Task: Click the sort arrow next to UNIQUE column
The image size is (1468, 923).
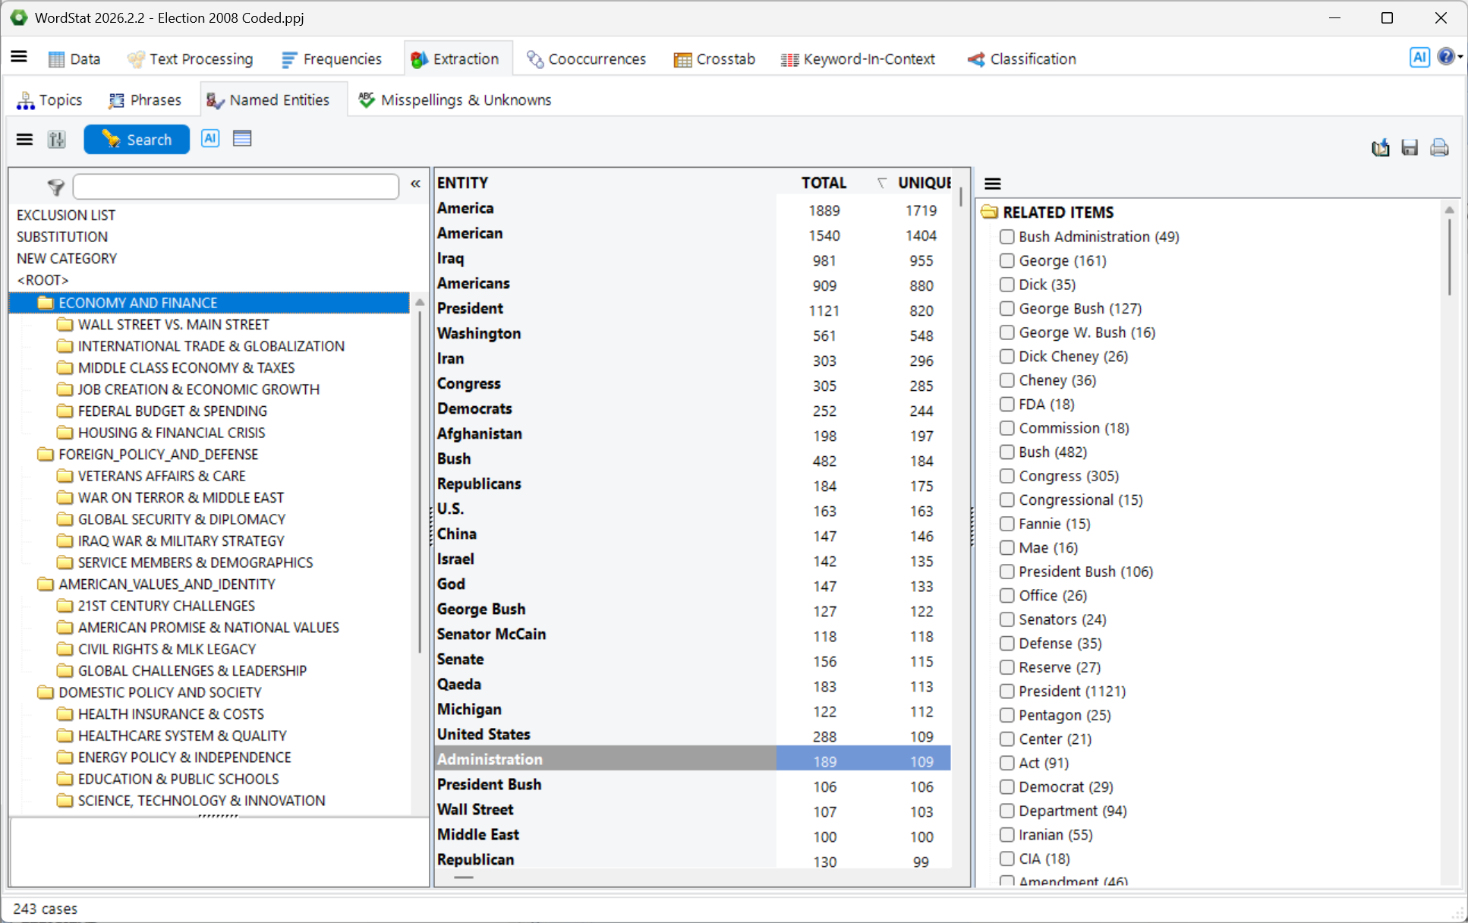Action: click(x=881, y=183)
